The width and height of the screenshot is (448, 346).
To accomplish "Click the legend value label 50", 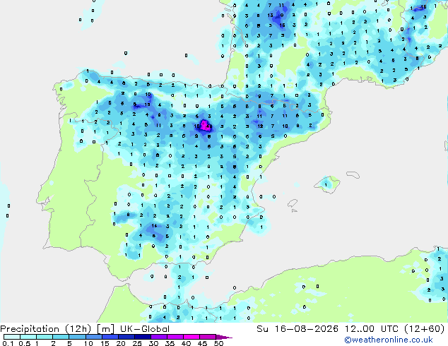I will [x=219, y=343].
